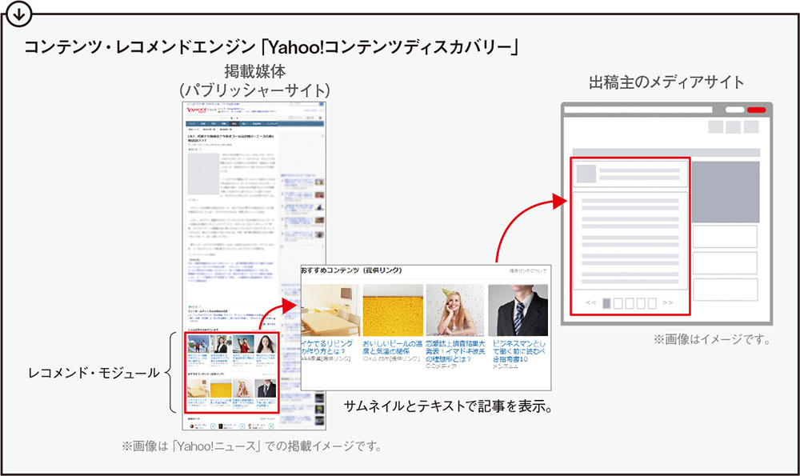
Task: Click the large dark grey banner in mockup sidebar
Action: (x=726, y=192)
